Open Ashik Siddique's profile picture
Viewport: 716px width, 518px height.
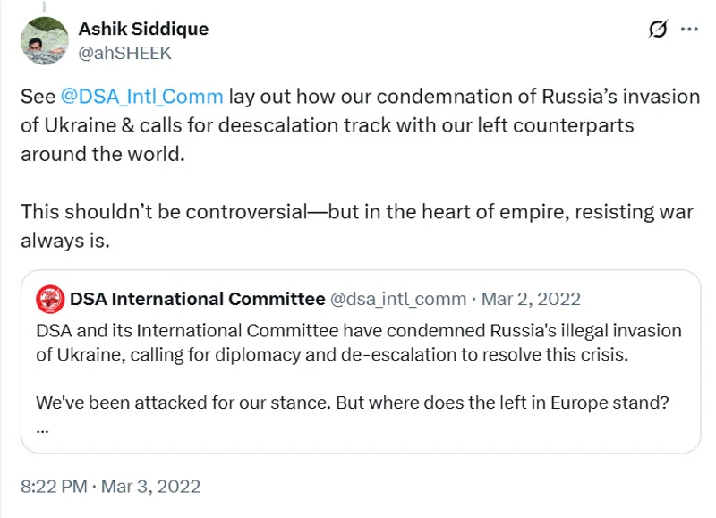(43, 40)
